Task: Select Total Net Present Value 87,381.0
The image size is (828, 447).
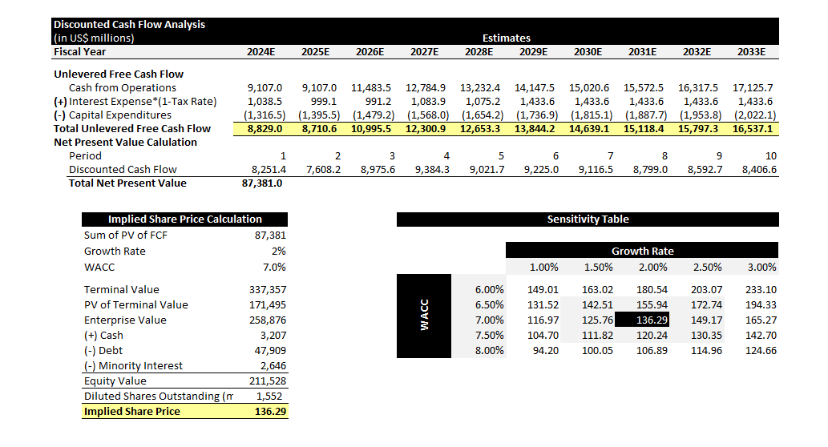Action: 262,183
